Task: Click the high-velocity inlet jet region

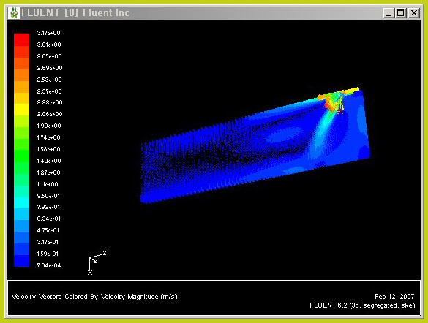Action: 334,102
